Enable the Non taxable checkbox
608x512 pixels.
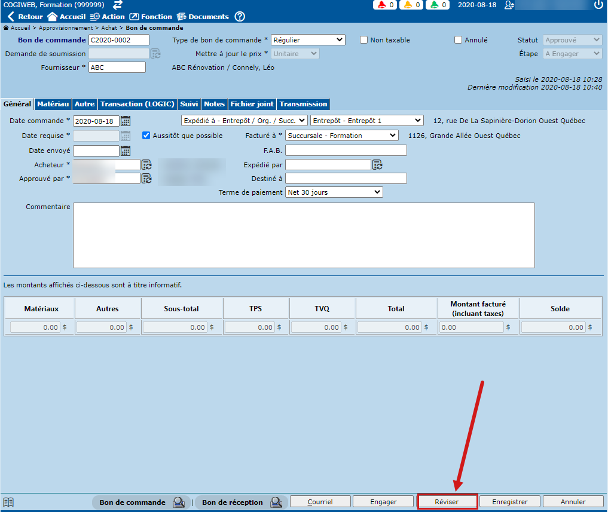click(364, 40)
